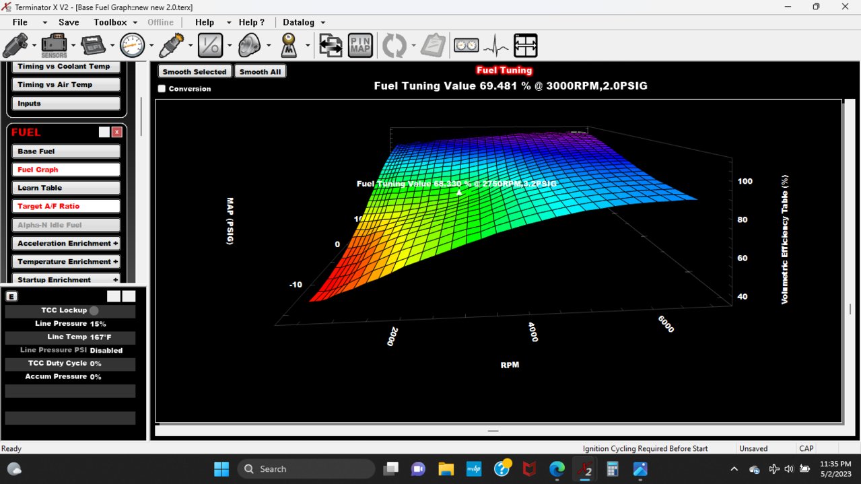Screen dimensions: 861x484
Task: Open the Inputs button
Action: [x=66, y=103]
